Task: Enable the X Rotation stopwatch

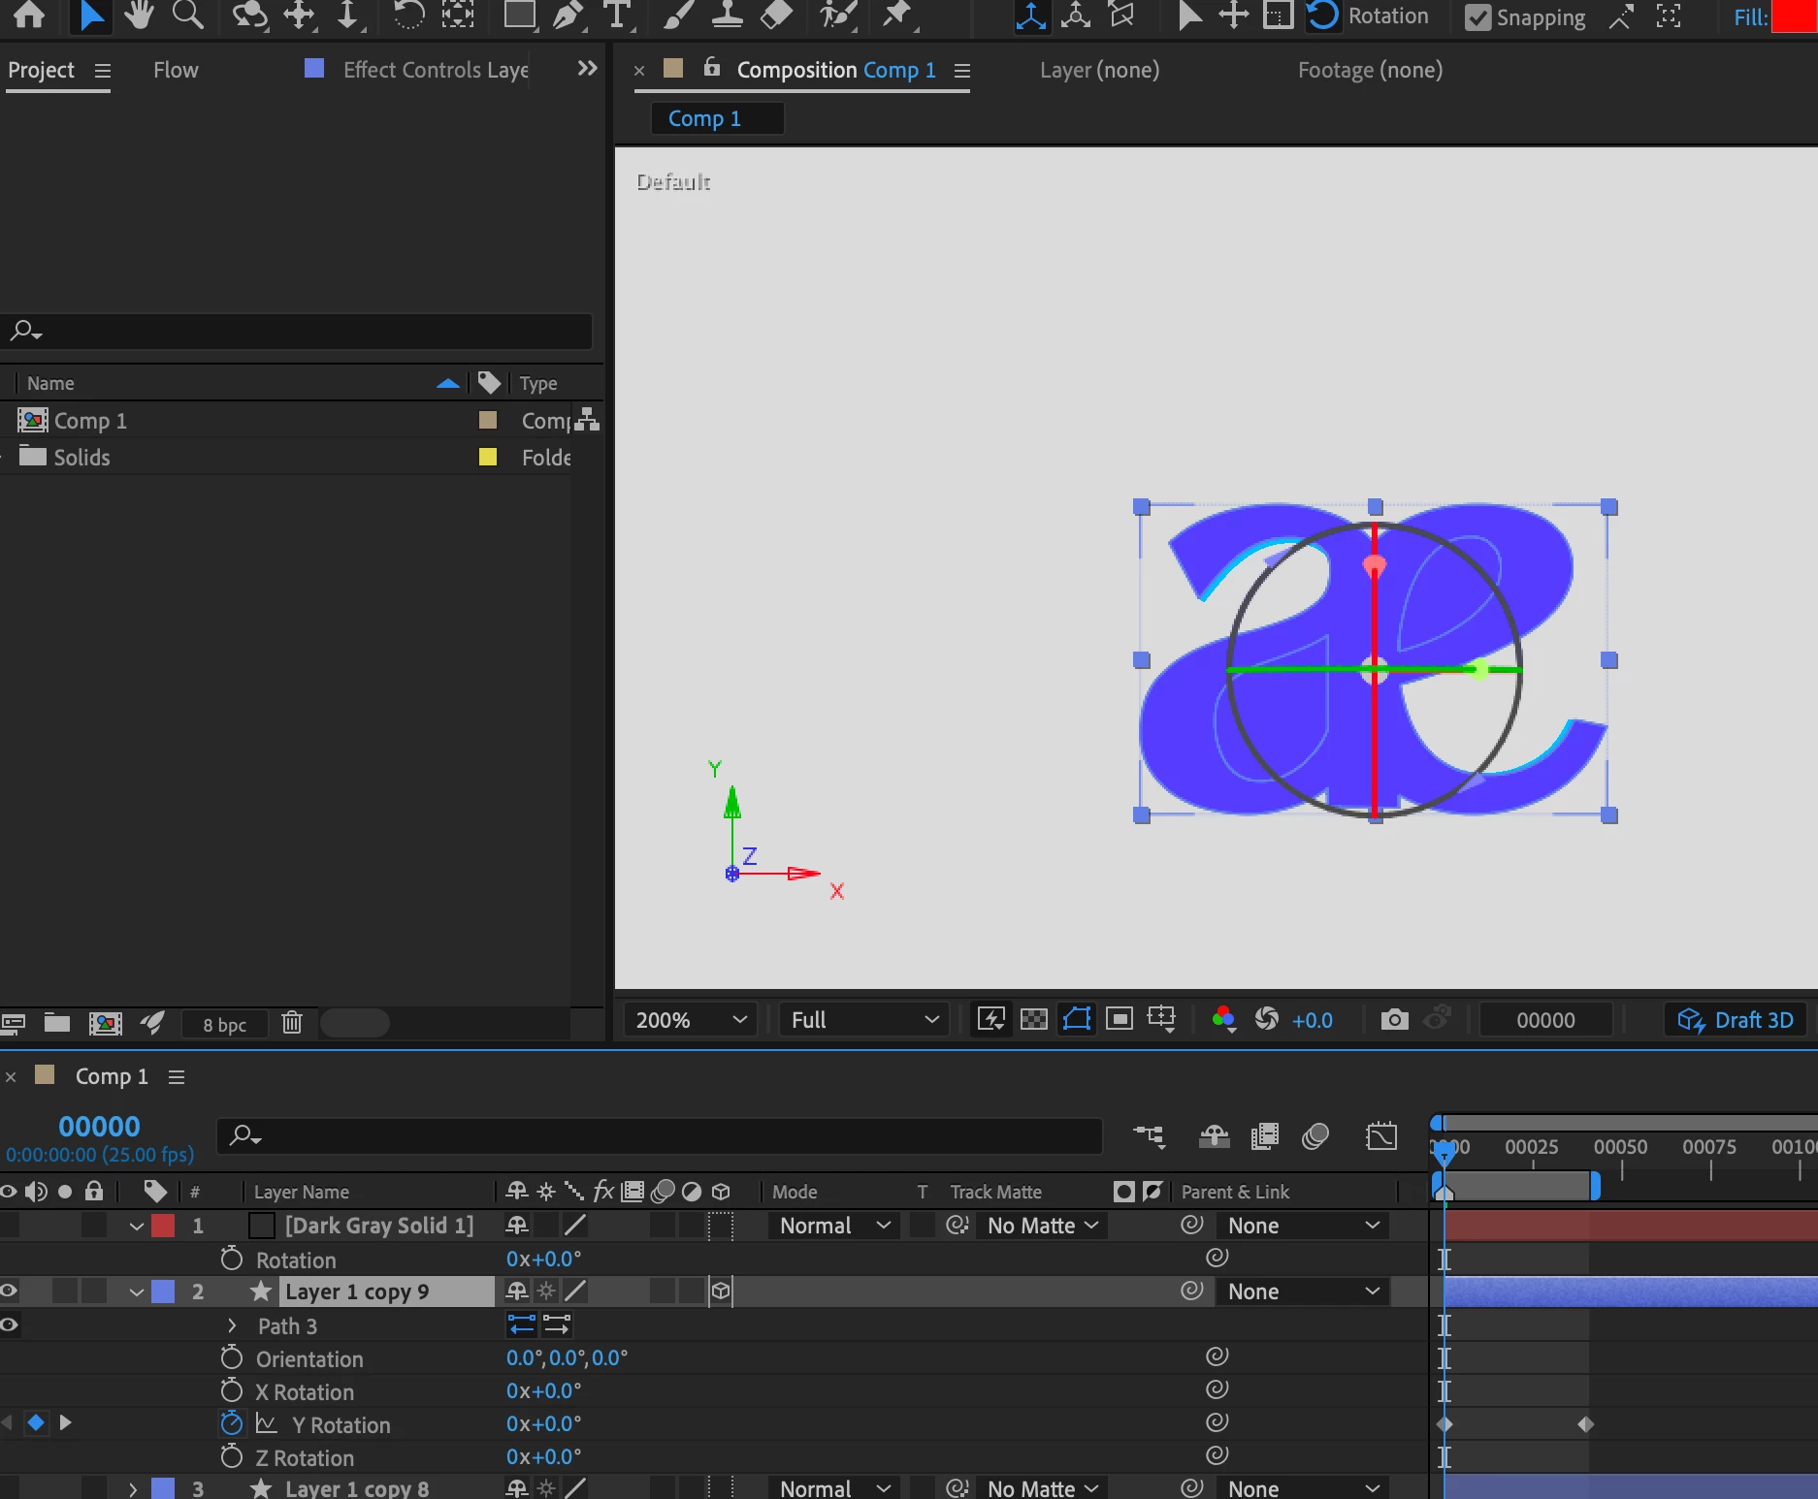Action: pos(231,1390)
